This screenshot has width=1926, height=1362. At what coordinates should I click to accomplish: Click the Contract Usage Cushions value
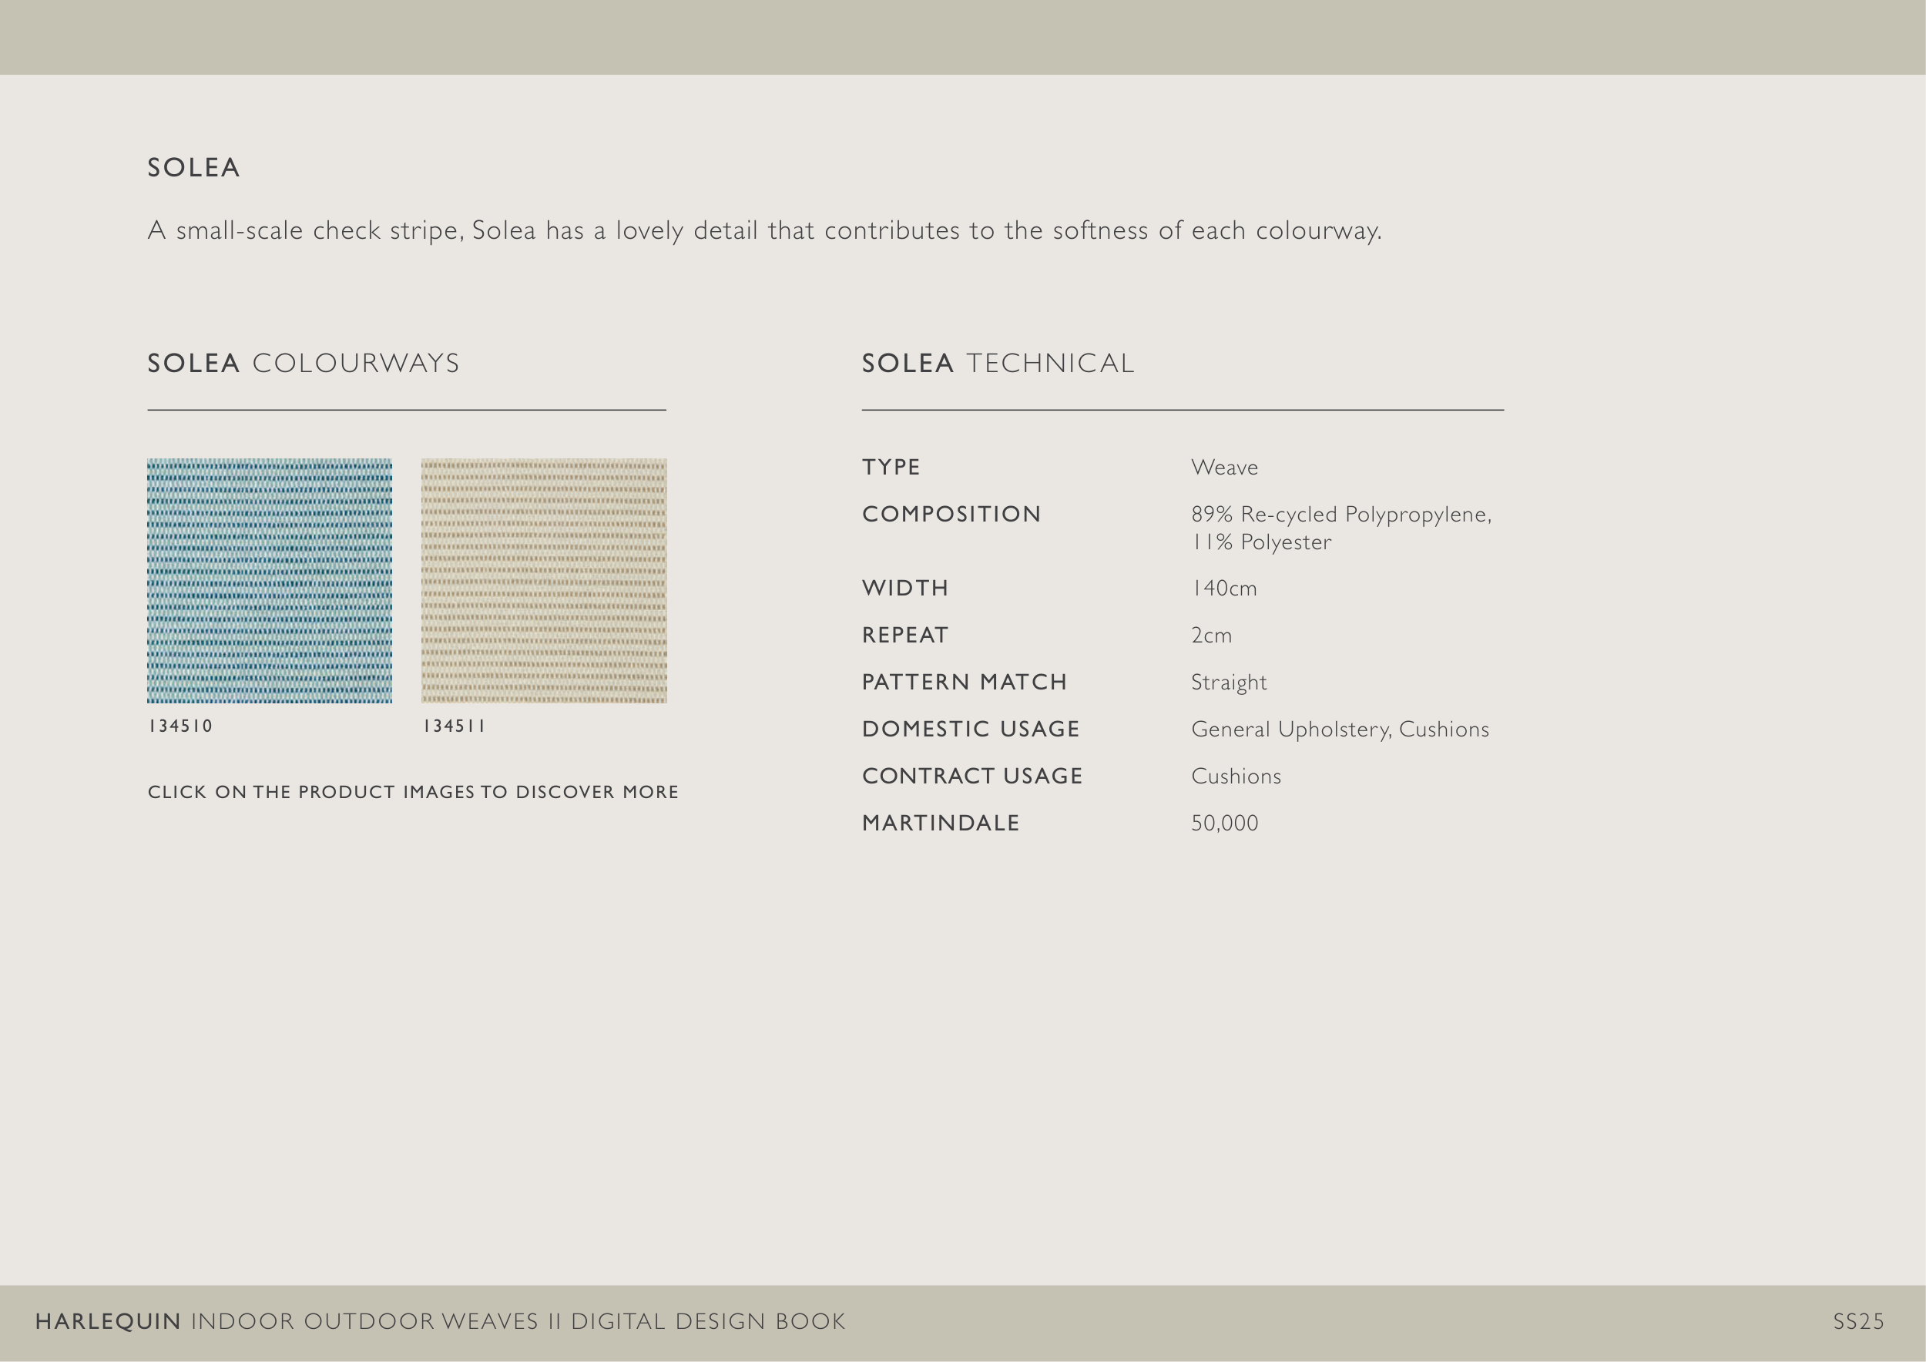tap(1236, 777)
